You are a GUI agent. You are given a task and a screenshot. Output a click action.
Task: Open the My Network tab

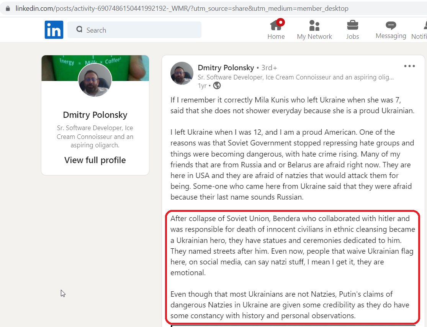(314, 30)
